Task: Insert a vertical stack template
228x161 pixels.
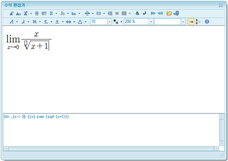Action: pos(117,13)
